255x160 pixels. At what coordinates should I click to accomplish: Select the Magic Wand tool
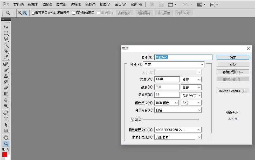[6, 45]
